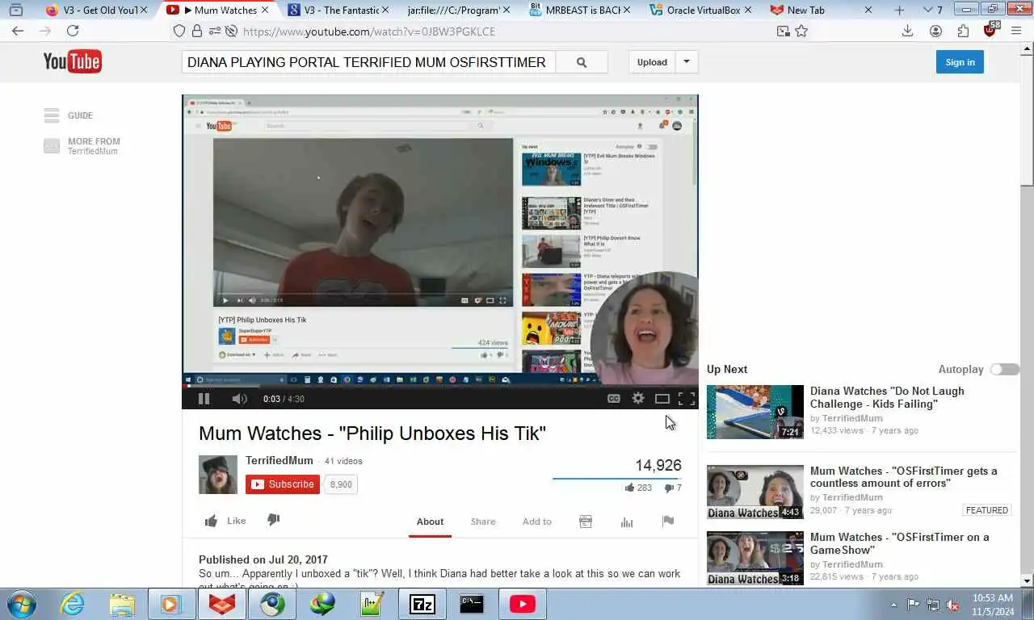Pause the video with the pause button
Image resolution: width=1034 pixels, height=620 pixels.
click(x=204, y=398)
